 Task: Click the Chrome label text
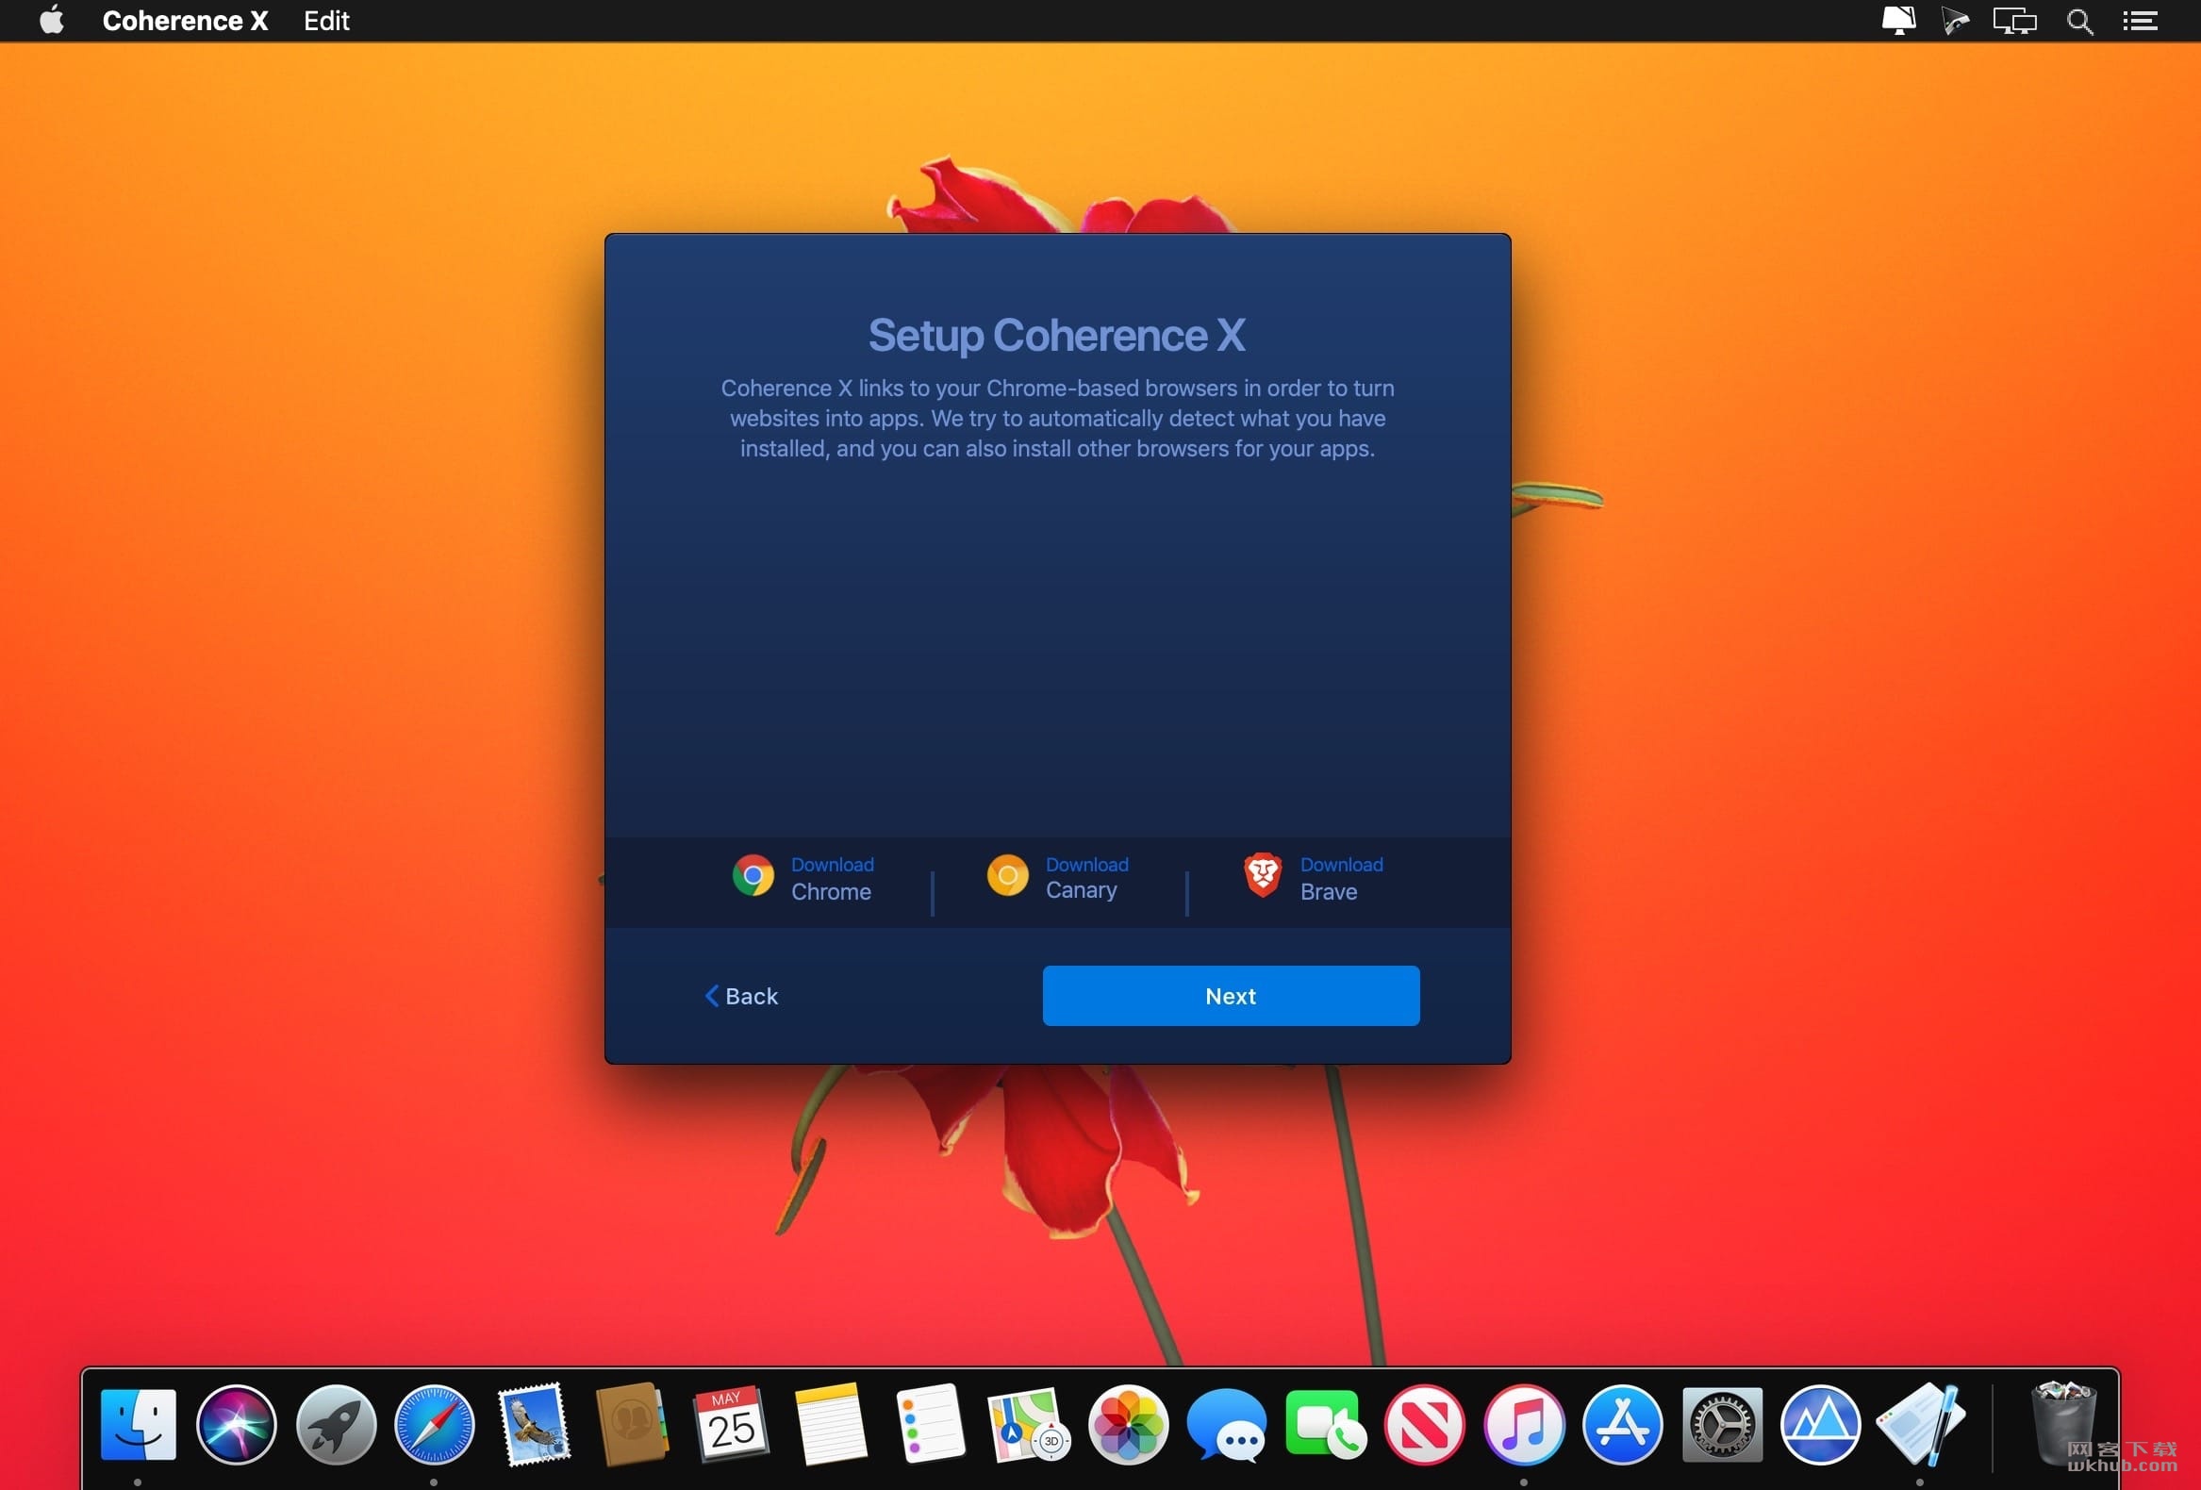click(832, 891)
